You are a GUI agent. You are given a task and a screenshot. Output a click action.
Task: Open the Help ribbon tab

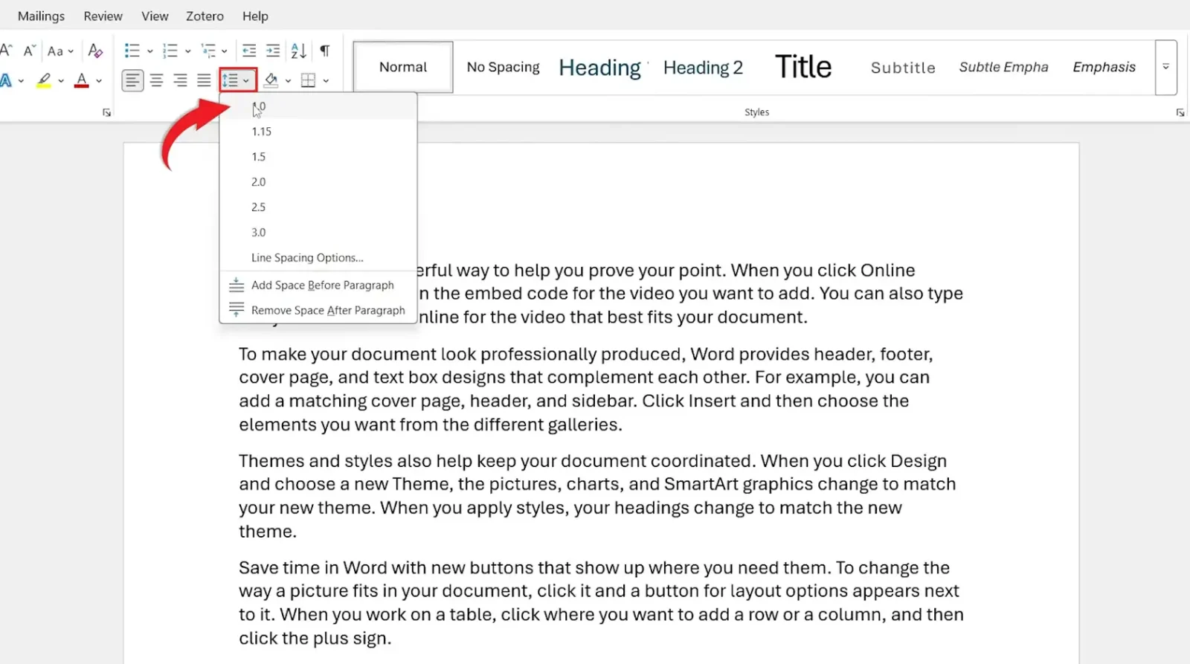pos(255,16)
